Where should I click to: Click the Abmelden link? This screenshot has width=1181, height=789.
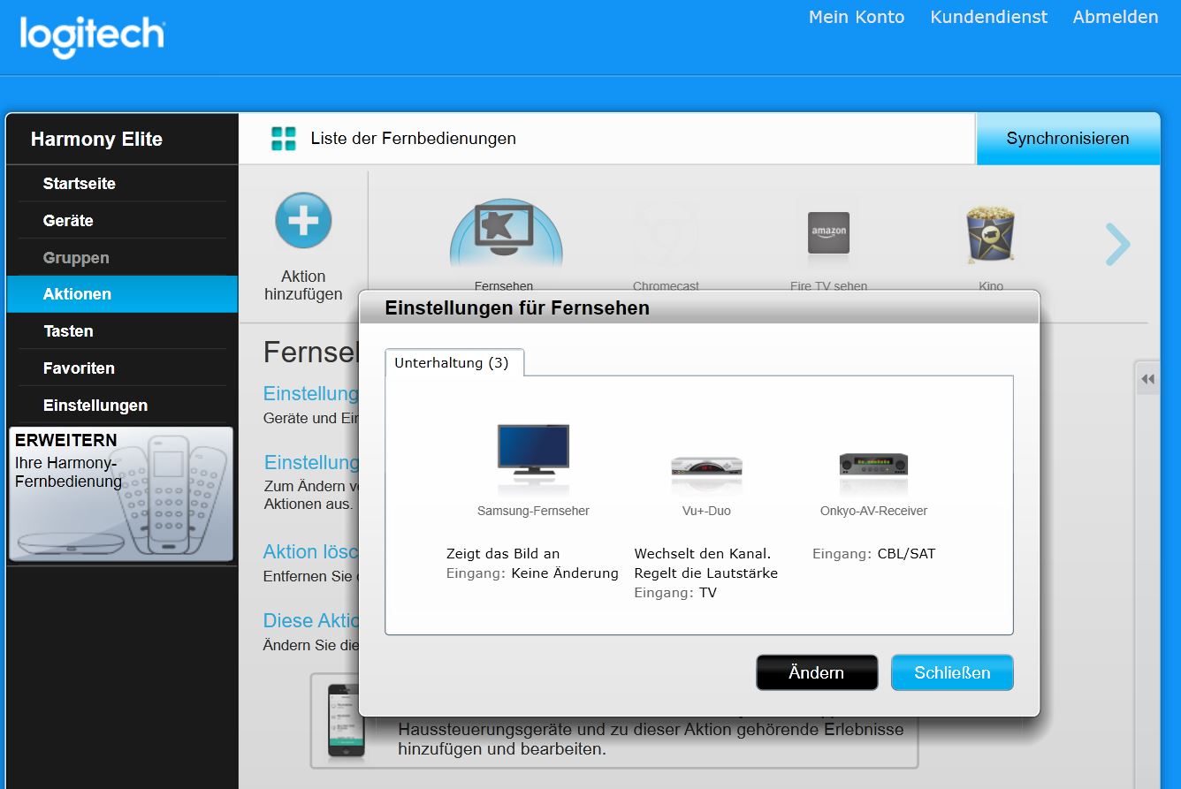point(1116,17)
